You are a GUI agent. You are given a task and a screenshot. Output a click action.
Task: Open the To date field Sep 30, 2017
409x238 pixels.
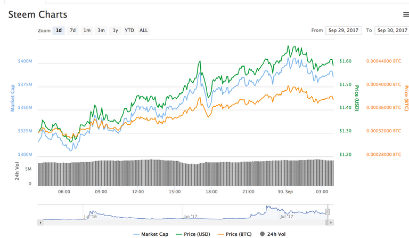pyautogui.click(x=392, y=30)
